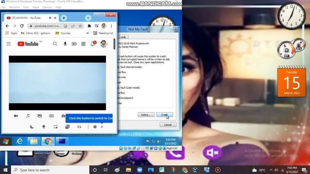
Task: Click the picture gallery icon below the player
Action: click(40, 116)
